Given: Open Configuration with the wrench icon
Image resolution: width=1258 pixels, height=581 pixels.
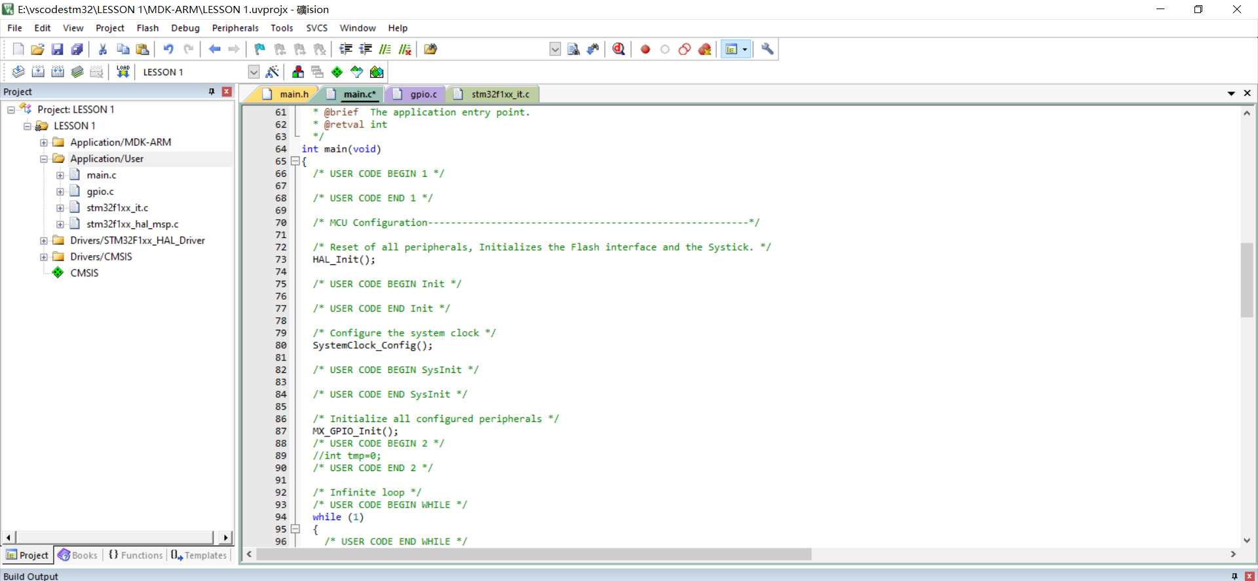Looking at the screenshot, I should coord(767,49).
